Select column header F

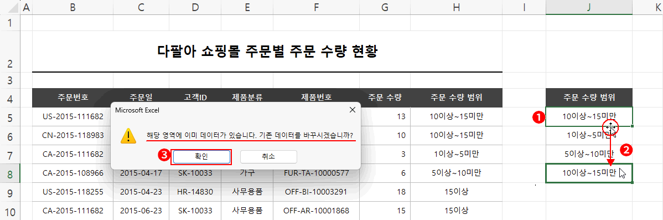(x=316, y=7)
